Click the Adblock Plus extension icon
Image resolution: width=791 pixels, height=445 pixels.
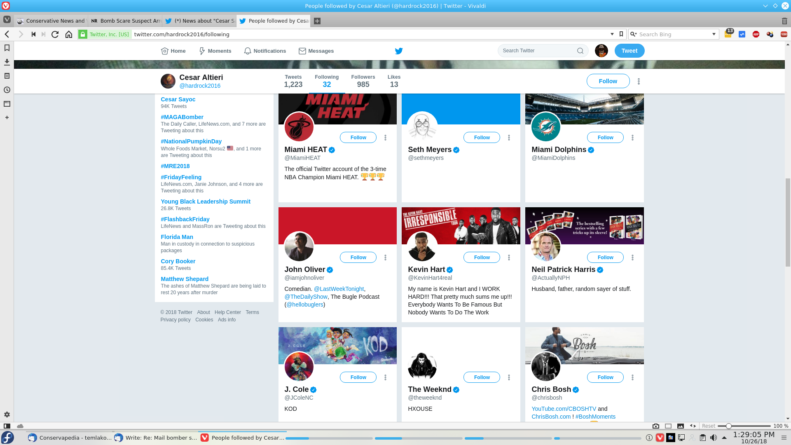point(756,34)
